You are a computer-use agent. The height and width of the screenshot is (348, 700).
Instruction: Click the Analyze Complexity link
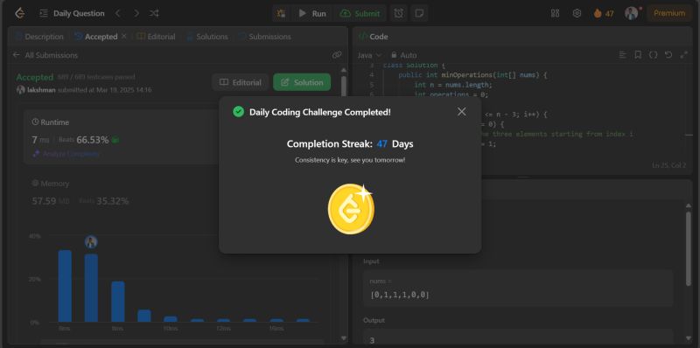click(x=66, y=154)
